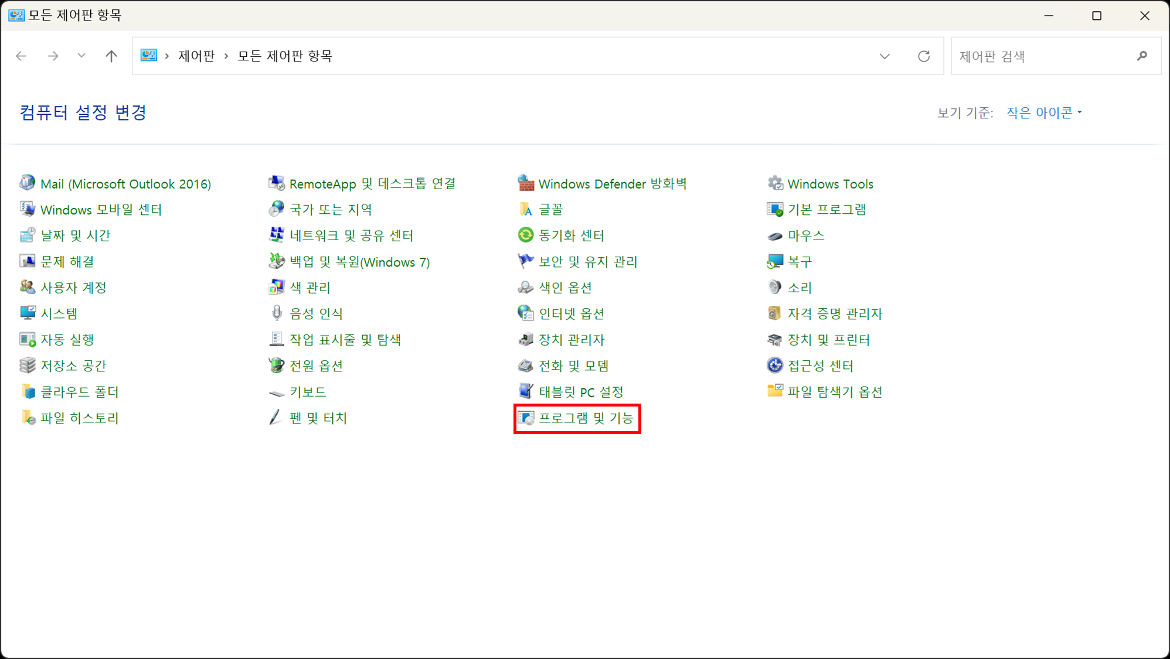Click the 마우스 icon

coord(774,235)
